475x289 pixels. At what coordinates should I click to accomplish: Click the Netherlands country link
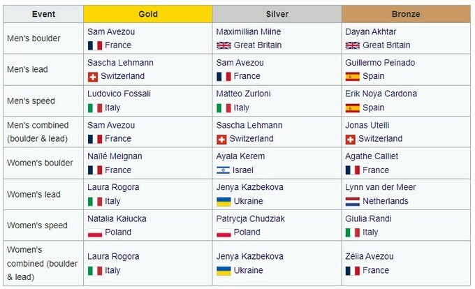(386, 201)
